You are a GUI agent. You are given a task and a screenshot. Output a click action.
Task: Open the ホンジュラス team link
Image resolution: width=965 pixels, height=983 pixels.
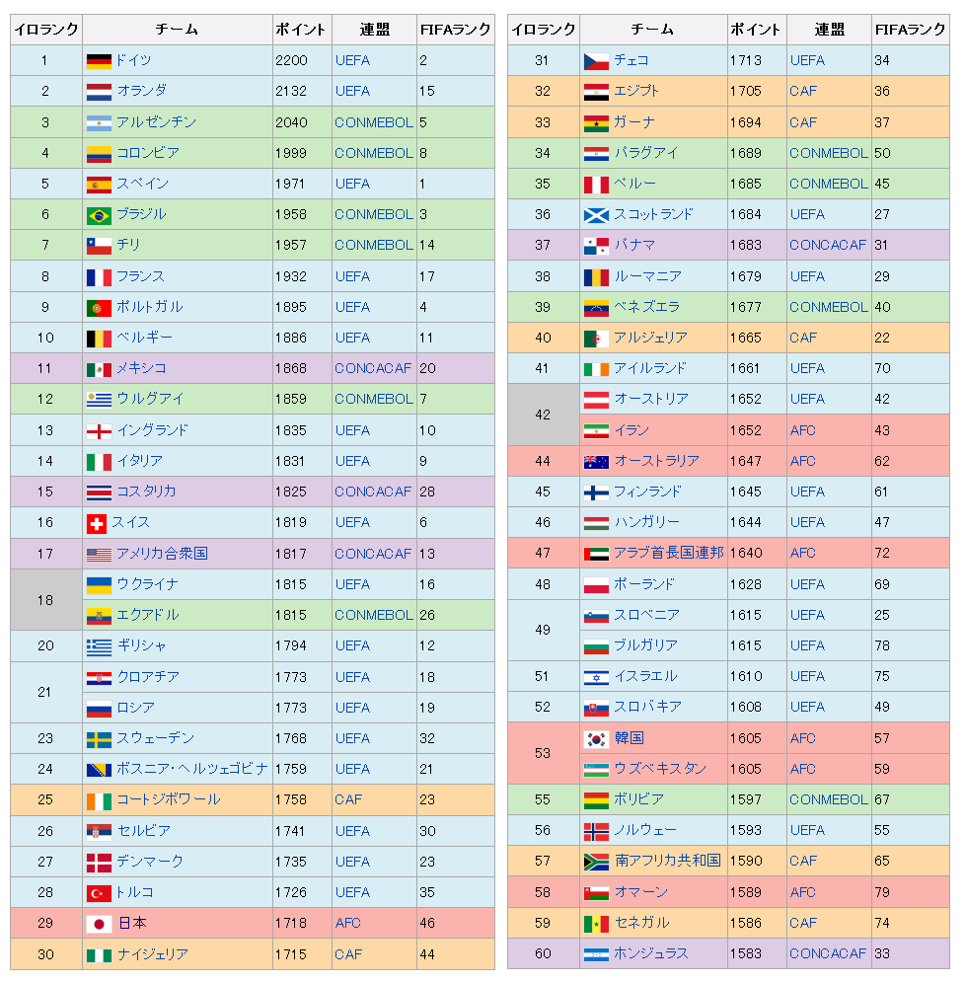point(650,953)
